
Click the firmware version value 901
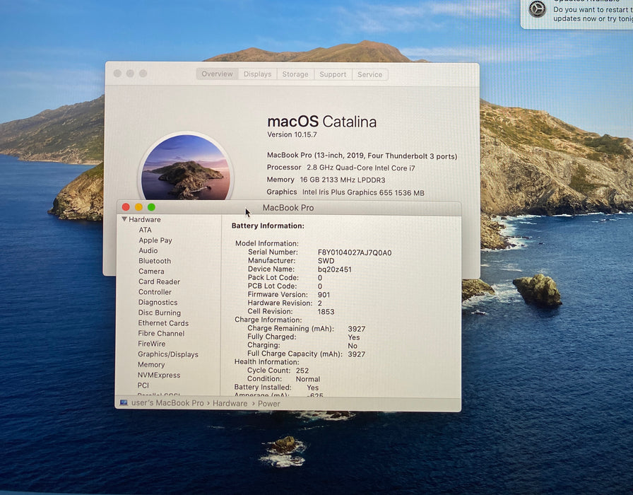(x=324, y=295)
